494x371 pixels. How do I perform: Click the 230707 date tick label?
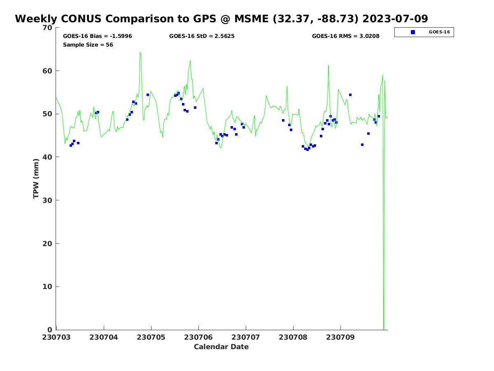click(x=246, y=338)
